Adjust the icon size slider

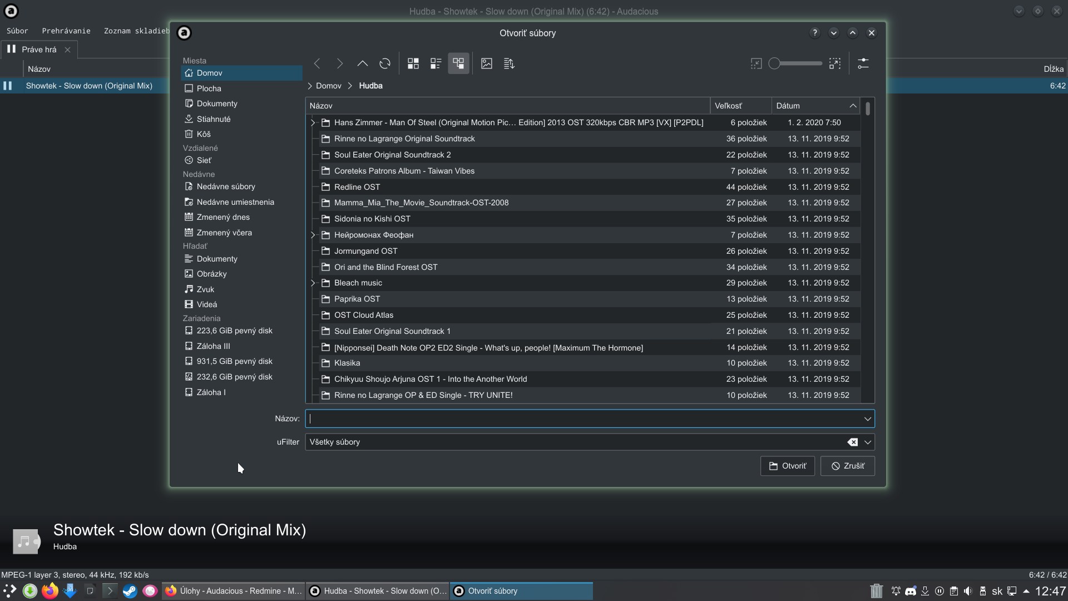click(x=795, y=63)
